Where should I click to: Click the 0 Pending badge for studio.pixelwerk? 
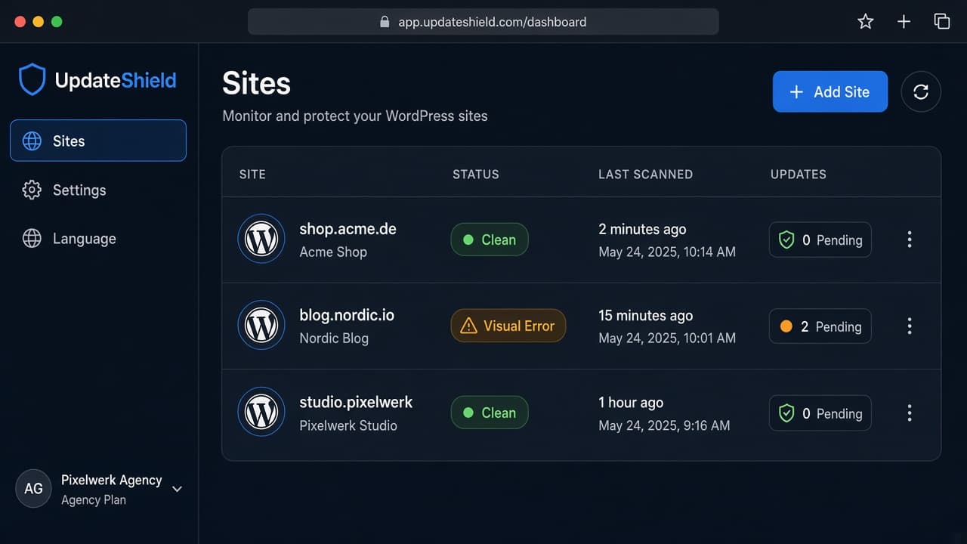pyautogui.click(x=820, y=413)
